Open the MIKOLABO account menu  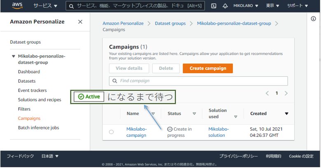click(246, 6)
